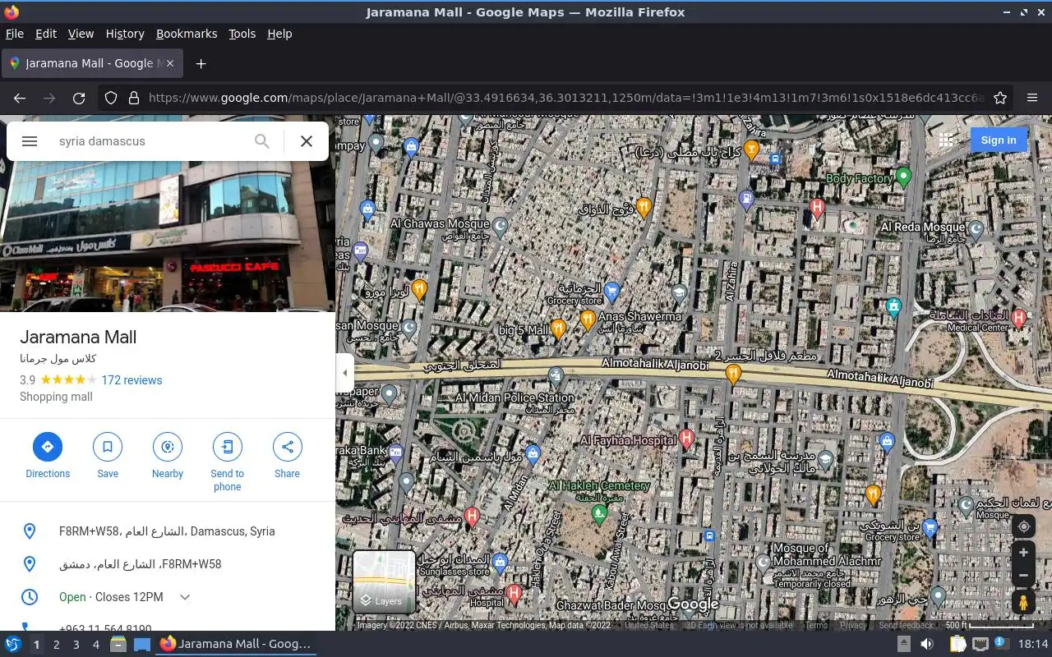The width and height of the screenshot is (1052, 657).
Task: Click the Anas Shawerma marker
Action: pos(587,319)
